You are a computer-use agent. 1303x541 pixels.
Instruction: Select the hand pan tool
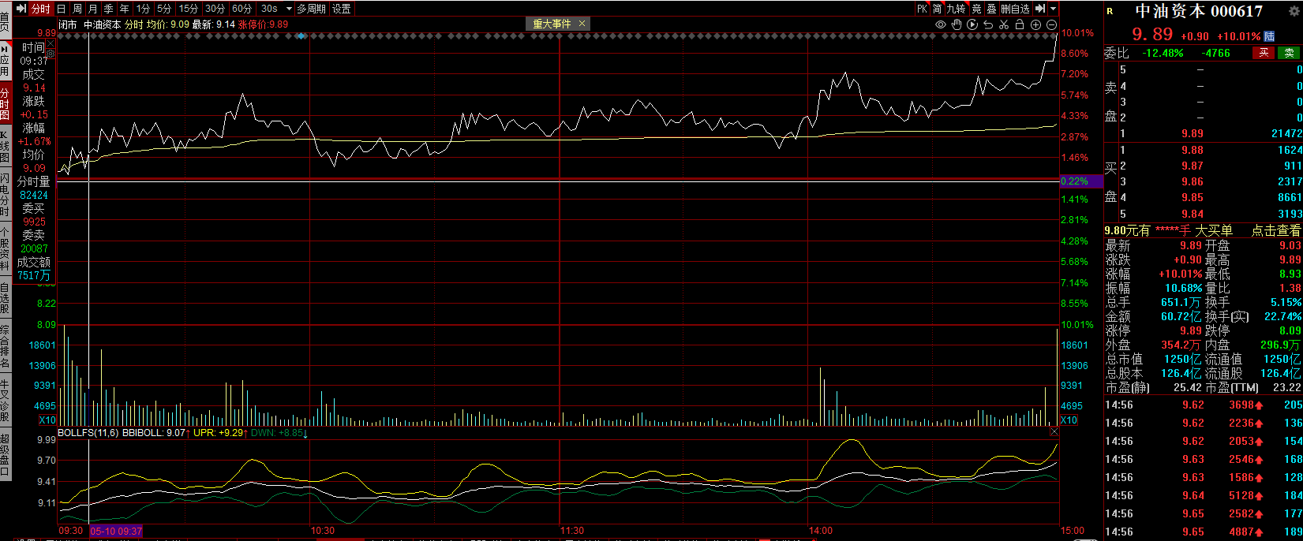point(957,24)
